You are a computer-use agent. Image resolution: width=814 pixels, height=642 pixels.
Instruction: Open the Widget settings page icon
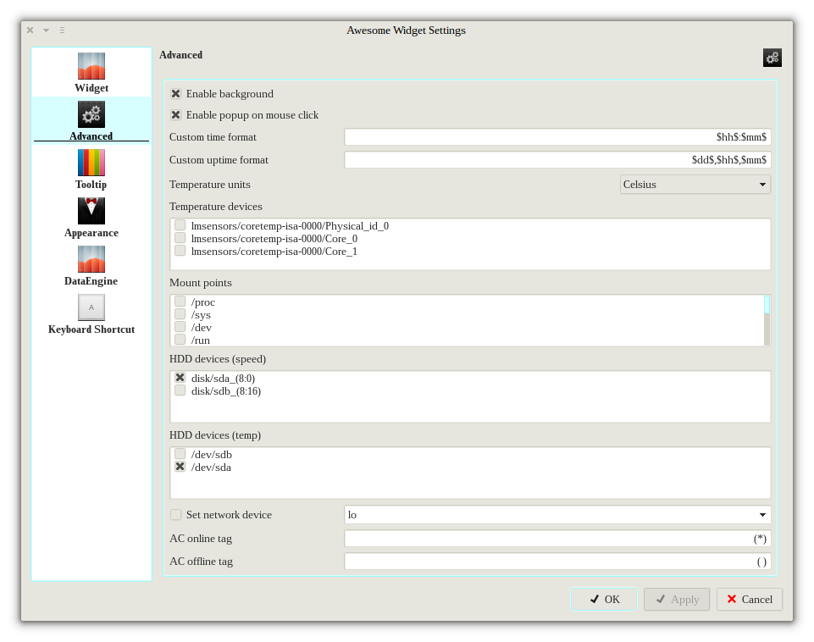91,66
